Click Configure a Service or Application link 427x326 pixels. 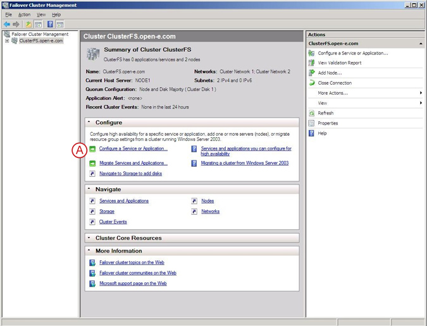pyautogui.click(x=133, y=148)
